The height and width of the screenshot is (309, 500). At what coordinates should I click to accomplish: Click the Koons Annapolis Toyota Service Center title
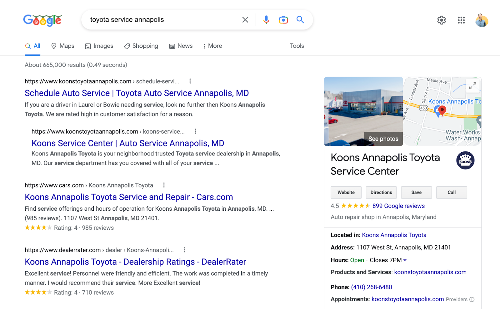pyautogui.click(x=385, y=164)
